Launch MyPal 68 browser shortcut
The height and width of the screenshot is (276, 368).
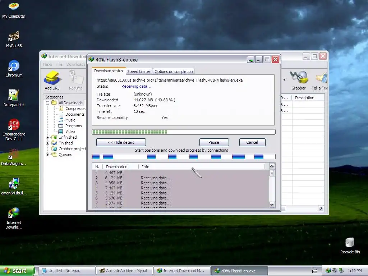tap(14, 39)
